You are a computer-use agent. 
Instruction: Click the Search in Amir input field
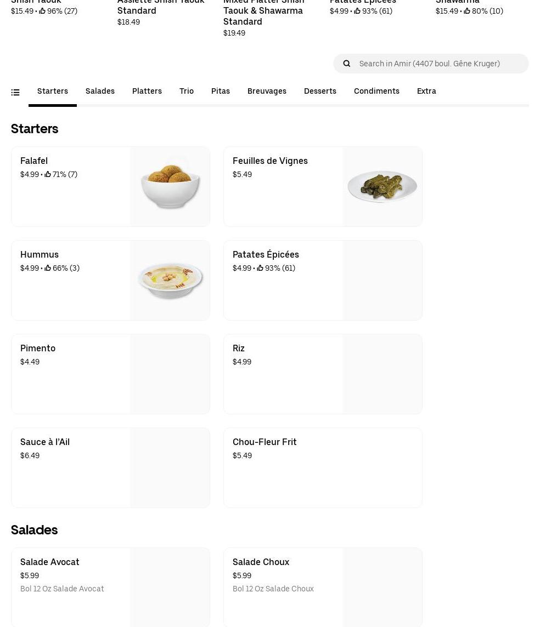pos(439,64)
